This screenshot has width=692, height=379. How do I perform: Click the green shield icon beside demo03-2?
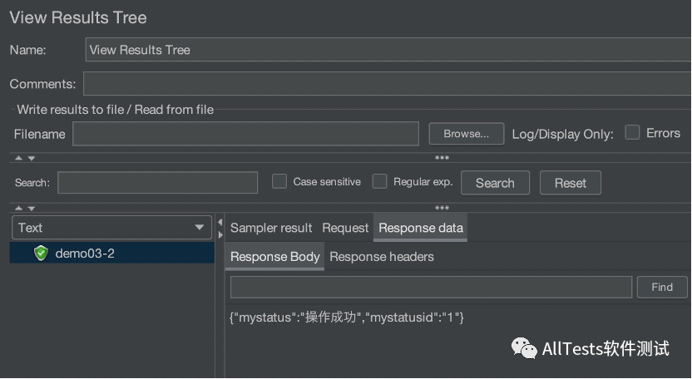click(x=41, y=253)
